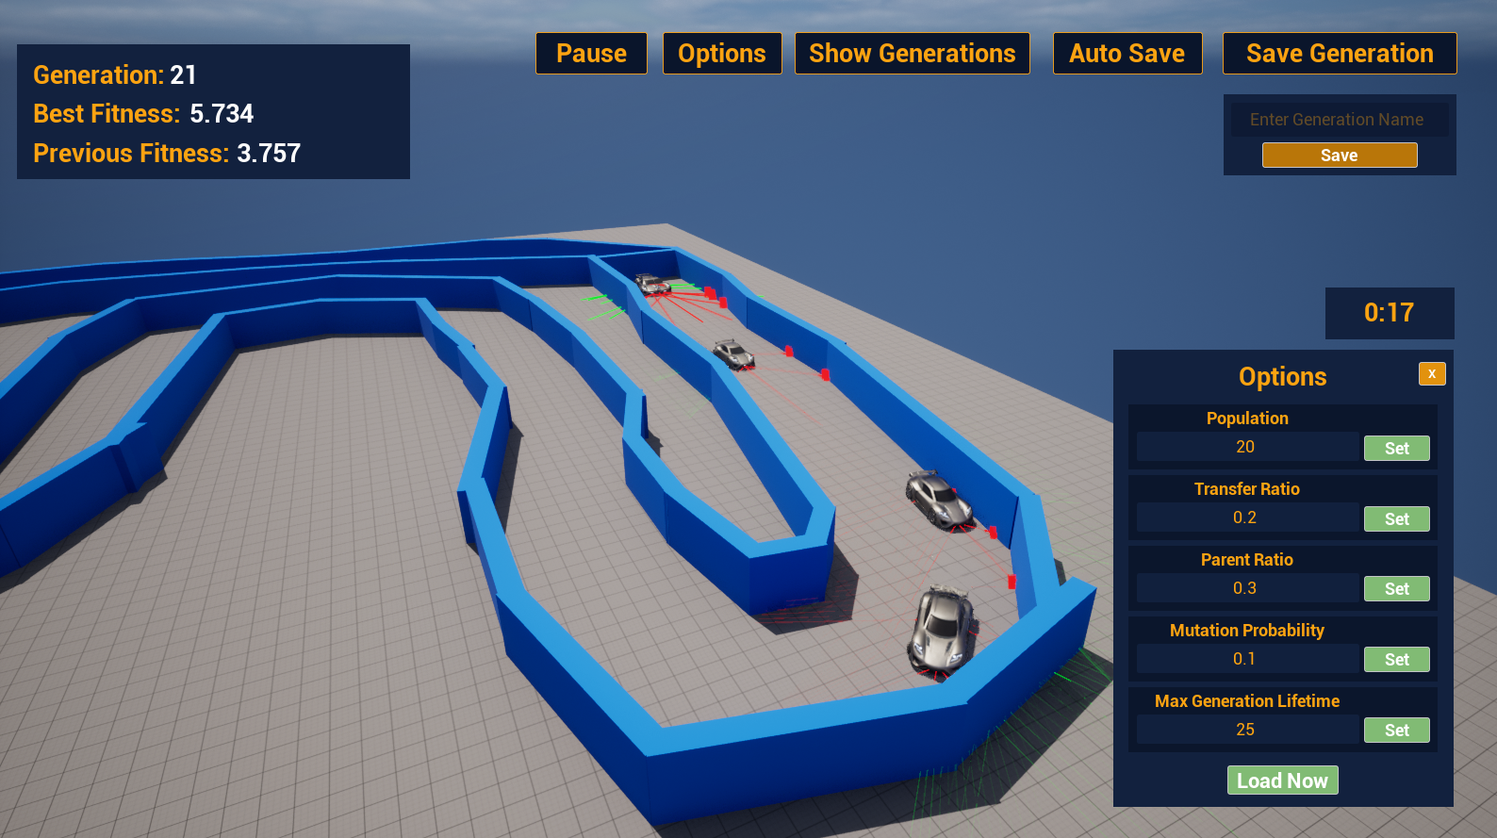
Task: Click the Transfer Ratio input field
Action: tap(1246, 518)
